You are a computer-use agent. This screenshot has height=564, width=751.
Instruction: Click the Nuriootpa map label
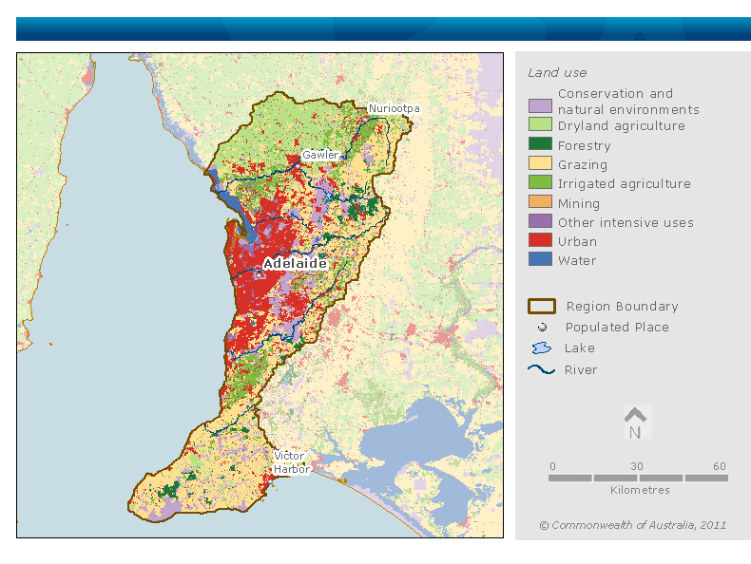pyautogui.click(x=394, y=108)
